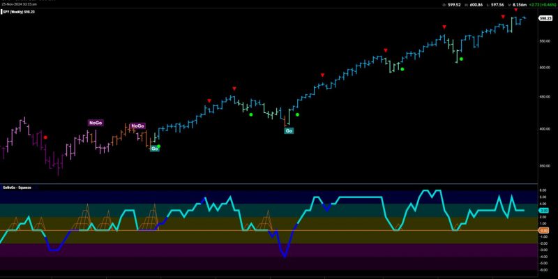Select the cyan 3.00 oscillator value tag
The image size is (558, 279).
(543, 211)
